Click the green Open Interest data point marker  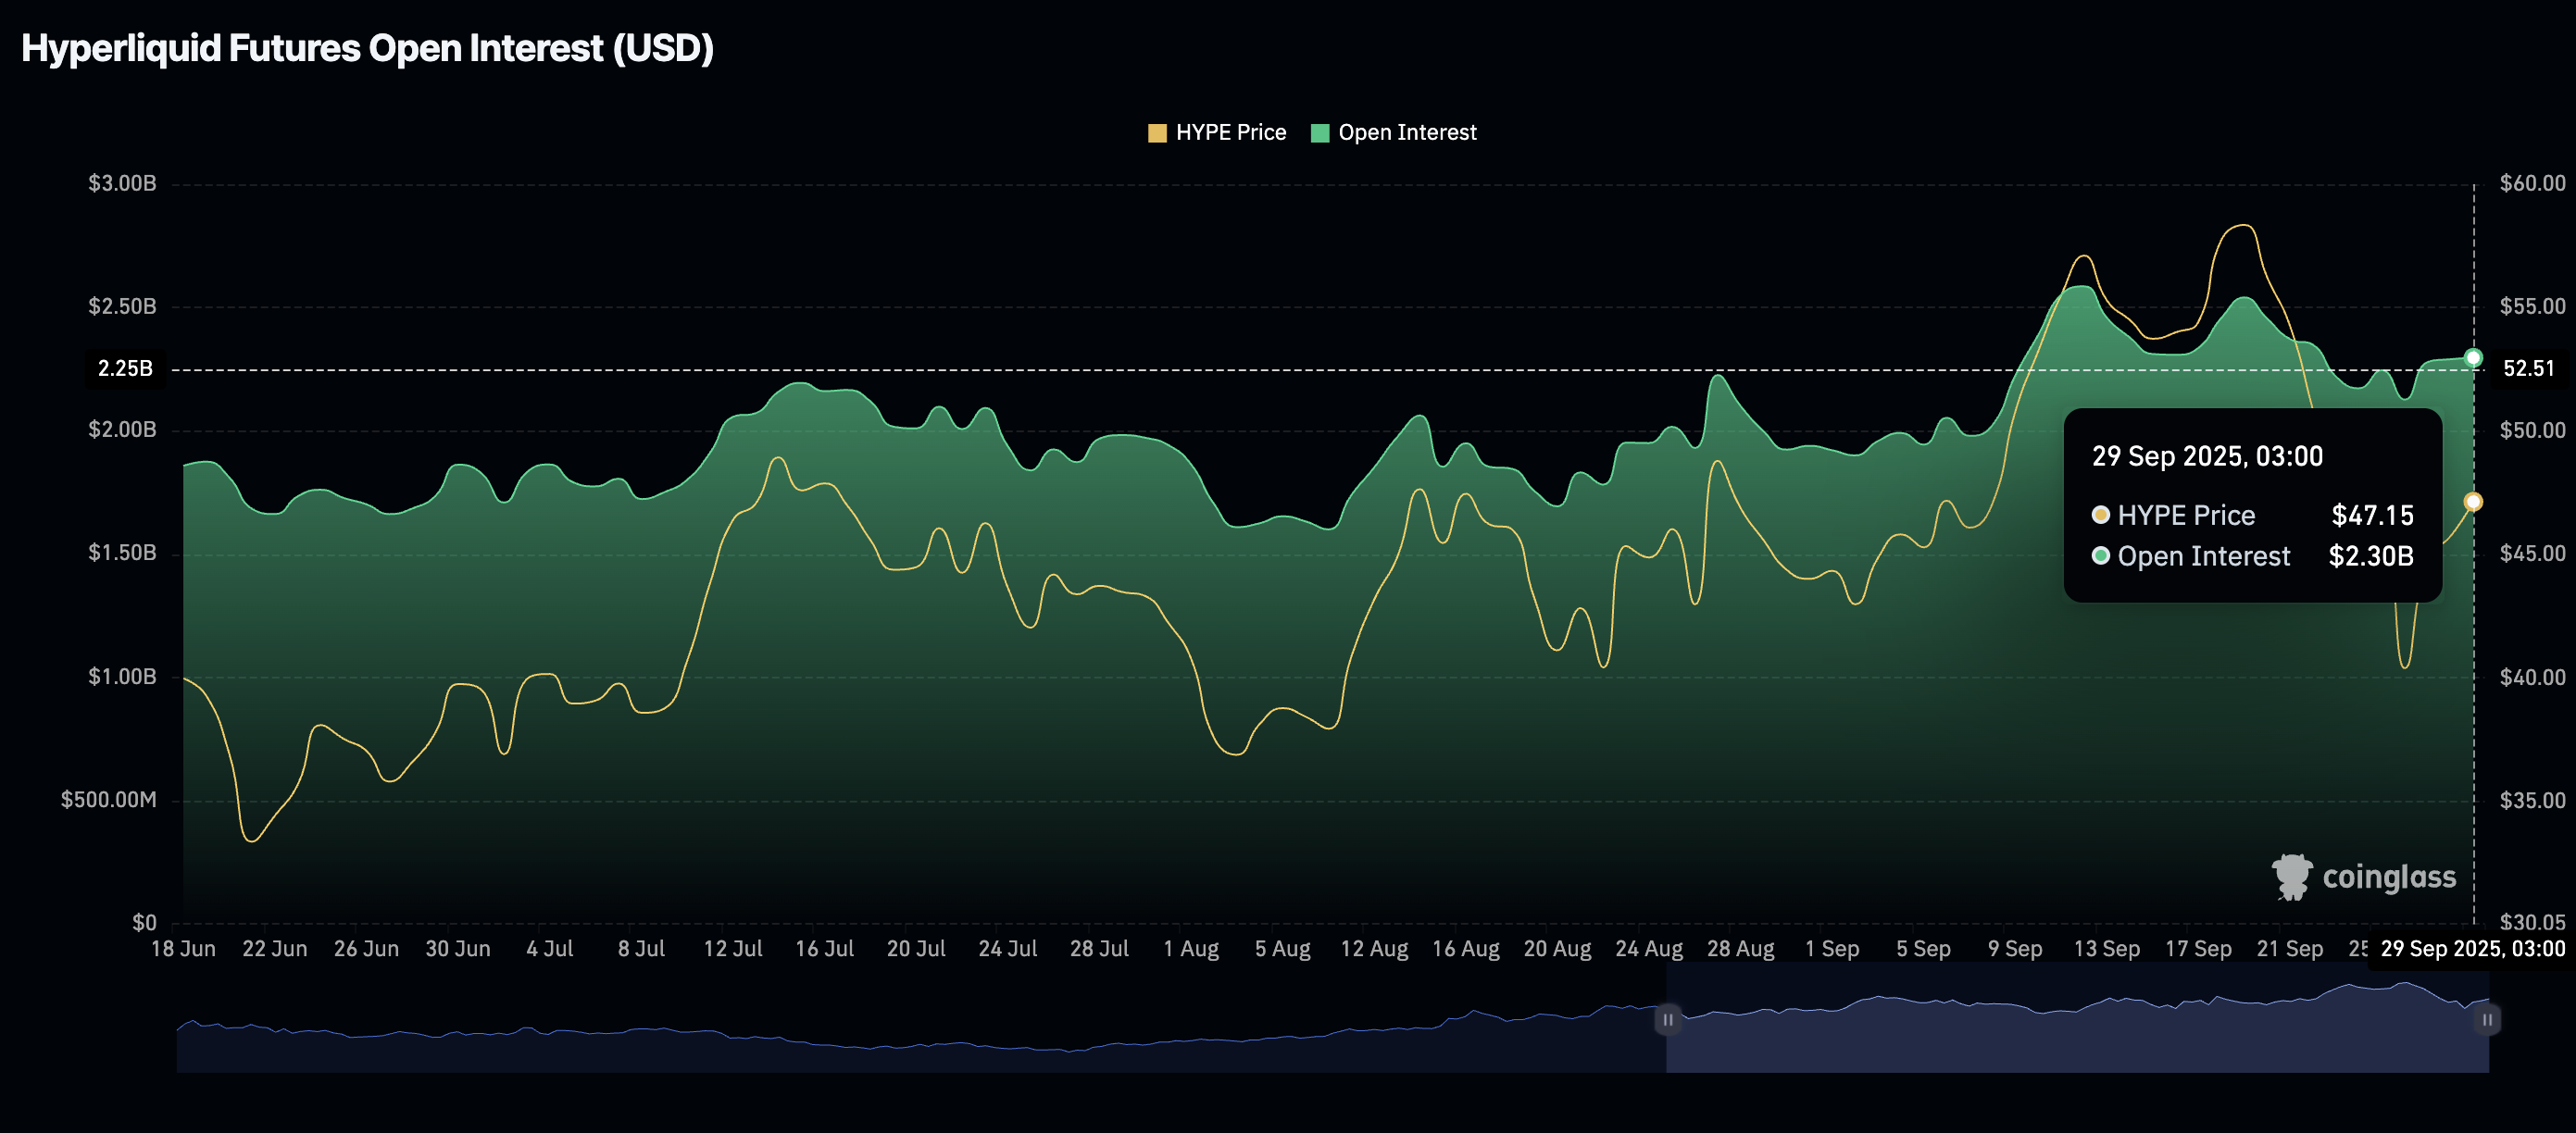click(x=2473, y=358)
